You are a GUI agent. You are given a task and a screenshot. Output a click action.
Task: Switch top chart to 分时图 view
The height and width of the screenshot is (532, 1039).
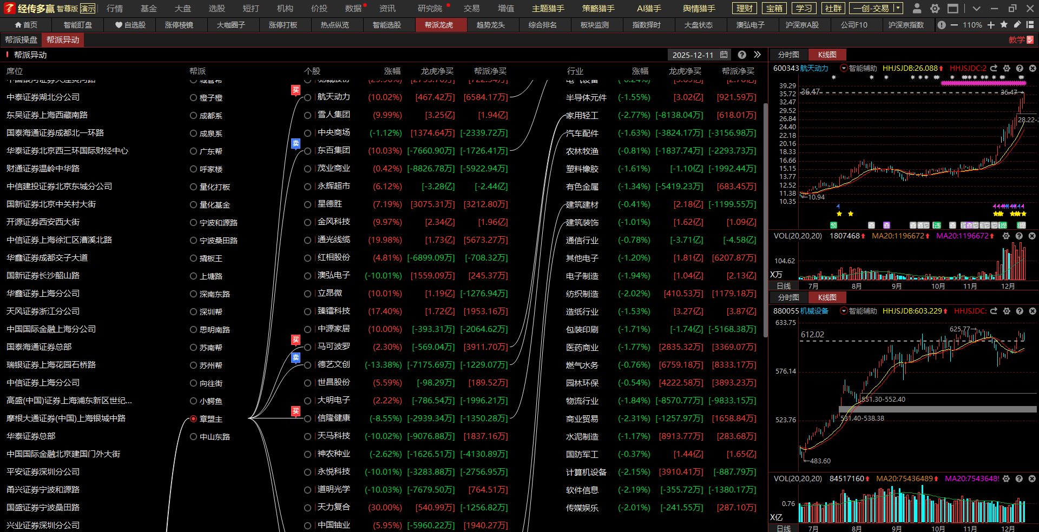click(x=788, y=55)
